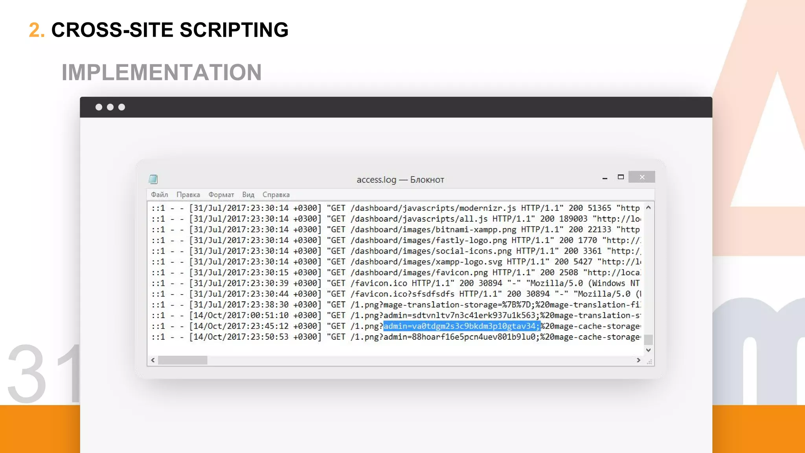Image resolution: width=805 pixels, height=453 pixels.
Task: Open the Правка menu
Action: click(x=188, y=195)
